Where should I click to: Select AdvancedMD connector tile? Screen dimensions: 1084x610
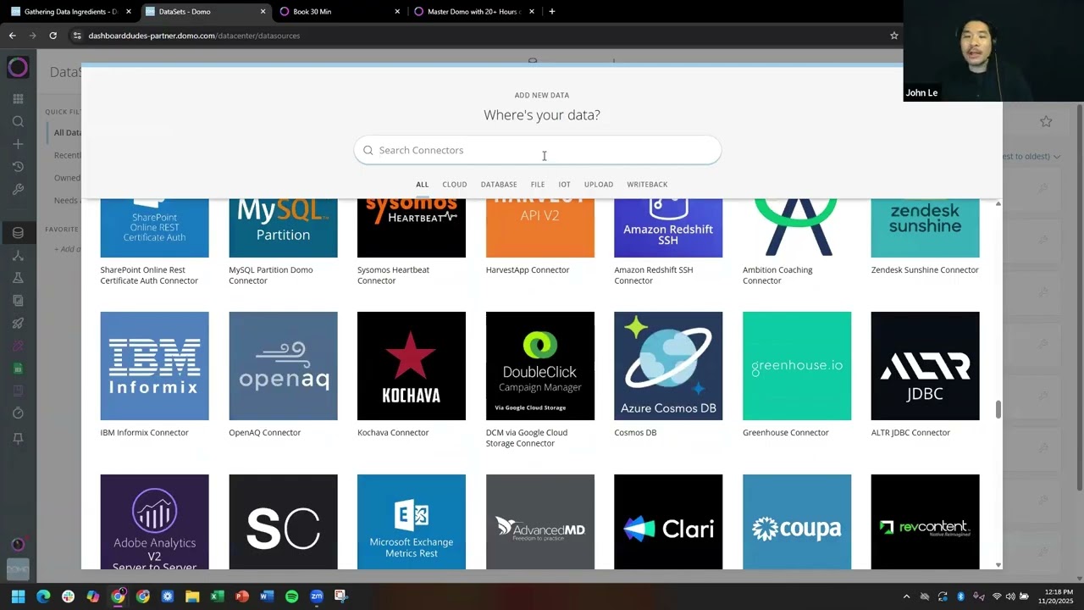[540, 522]
